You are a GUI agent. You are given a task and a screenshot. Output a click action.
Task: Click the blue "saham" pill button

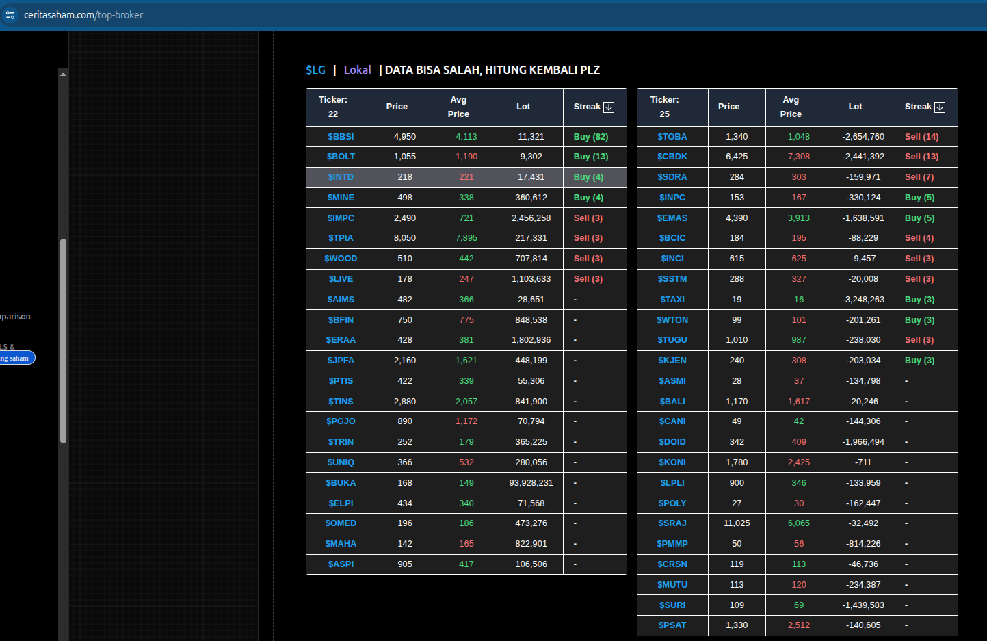(16, 358)
